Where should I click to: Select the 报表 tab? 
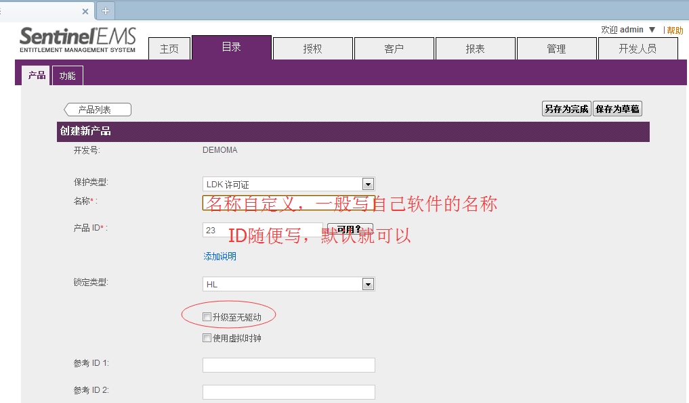point(475,49)
